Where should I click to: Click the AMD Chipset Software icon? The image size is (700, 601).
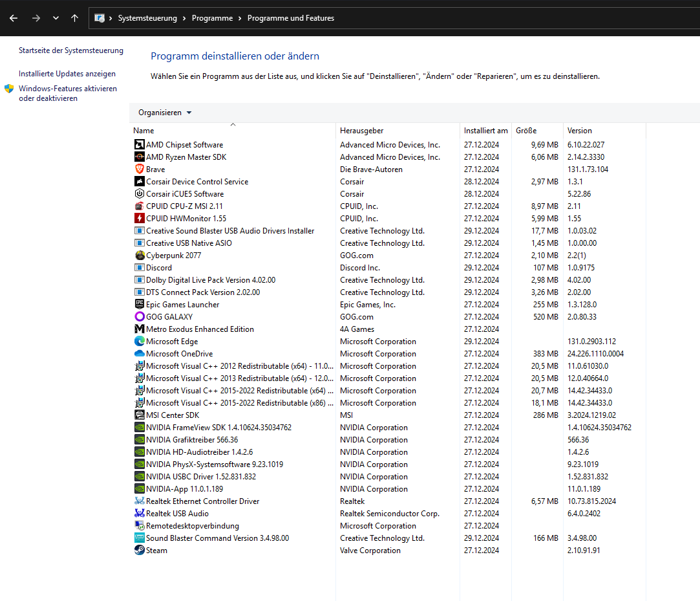[x=139, y=145]
